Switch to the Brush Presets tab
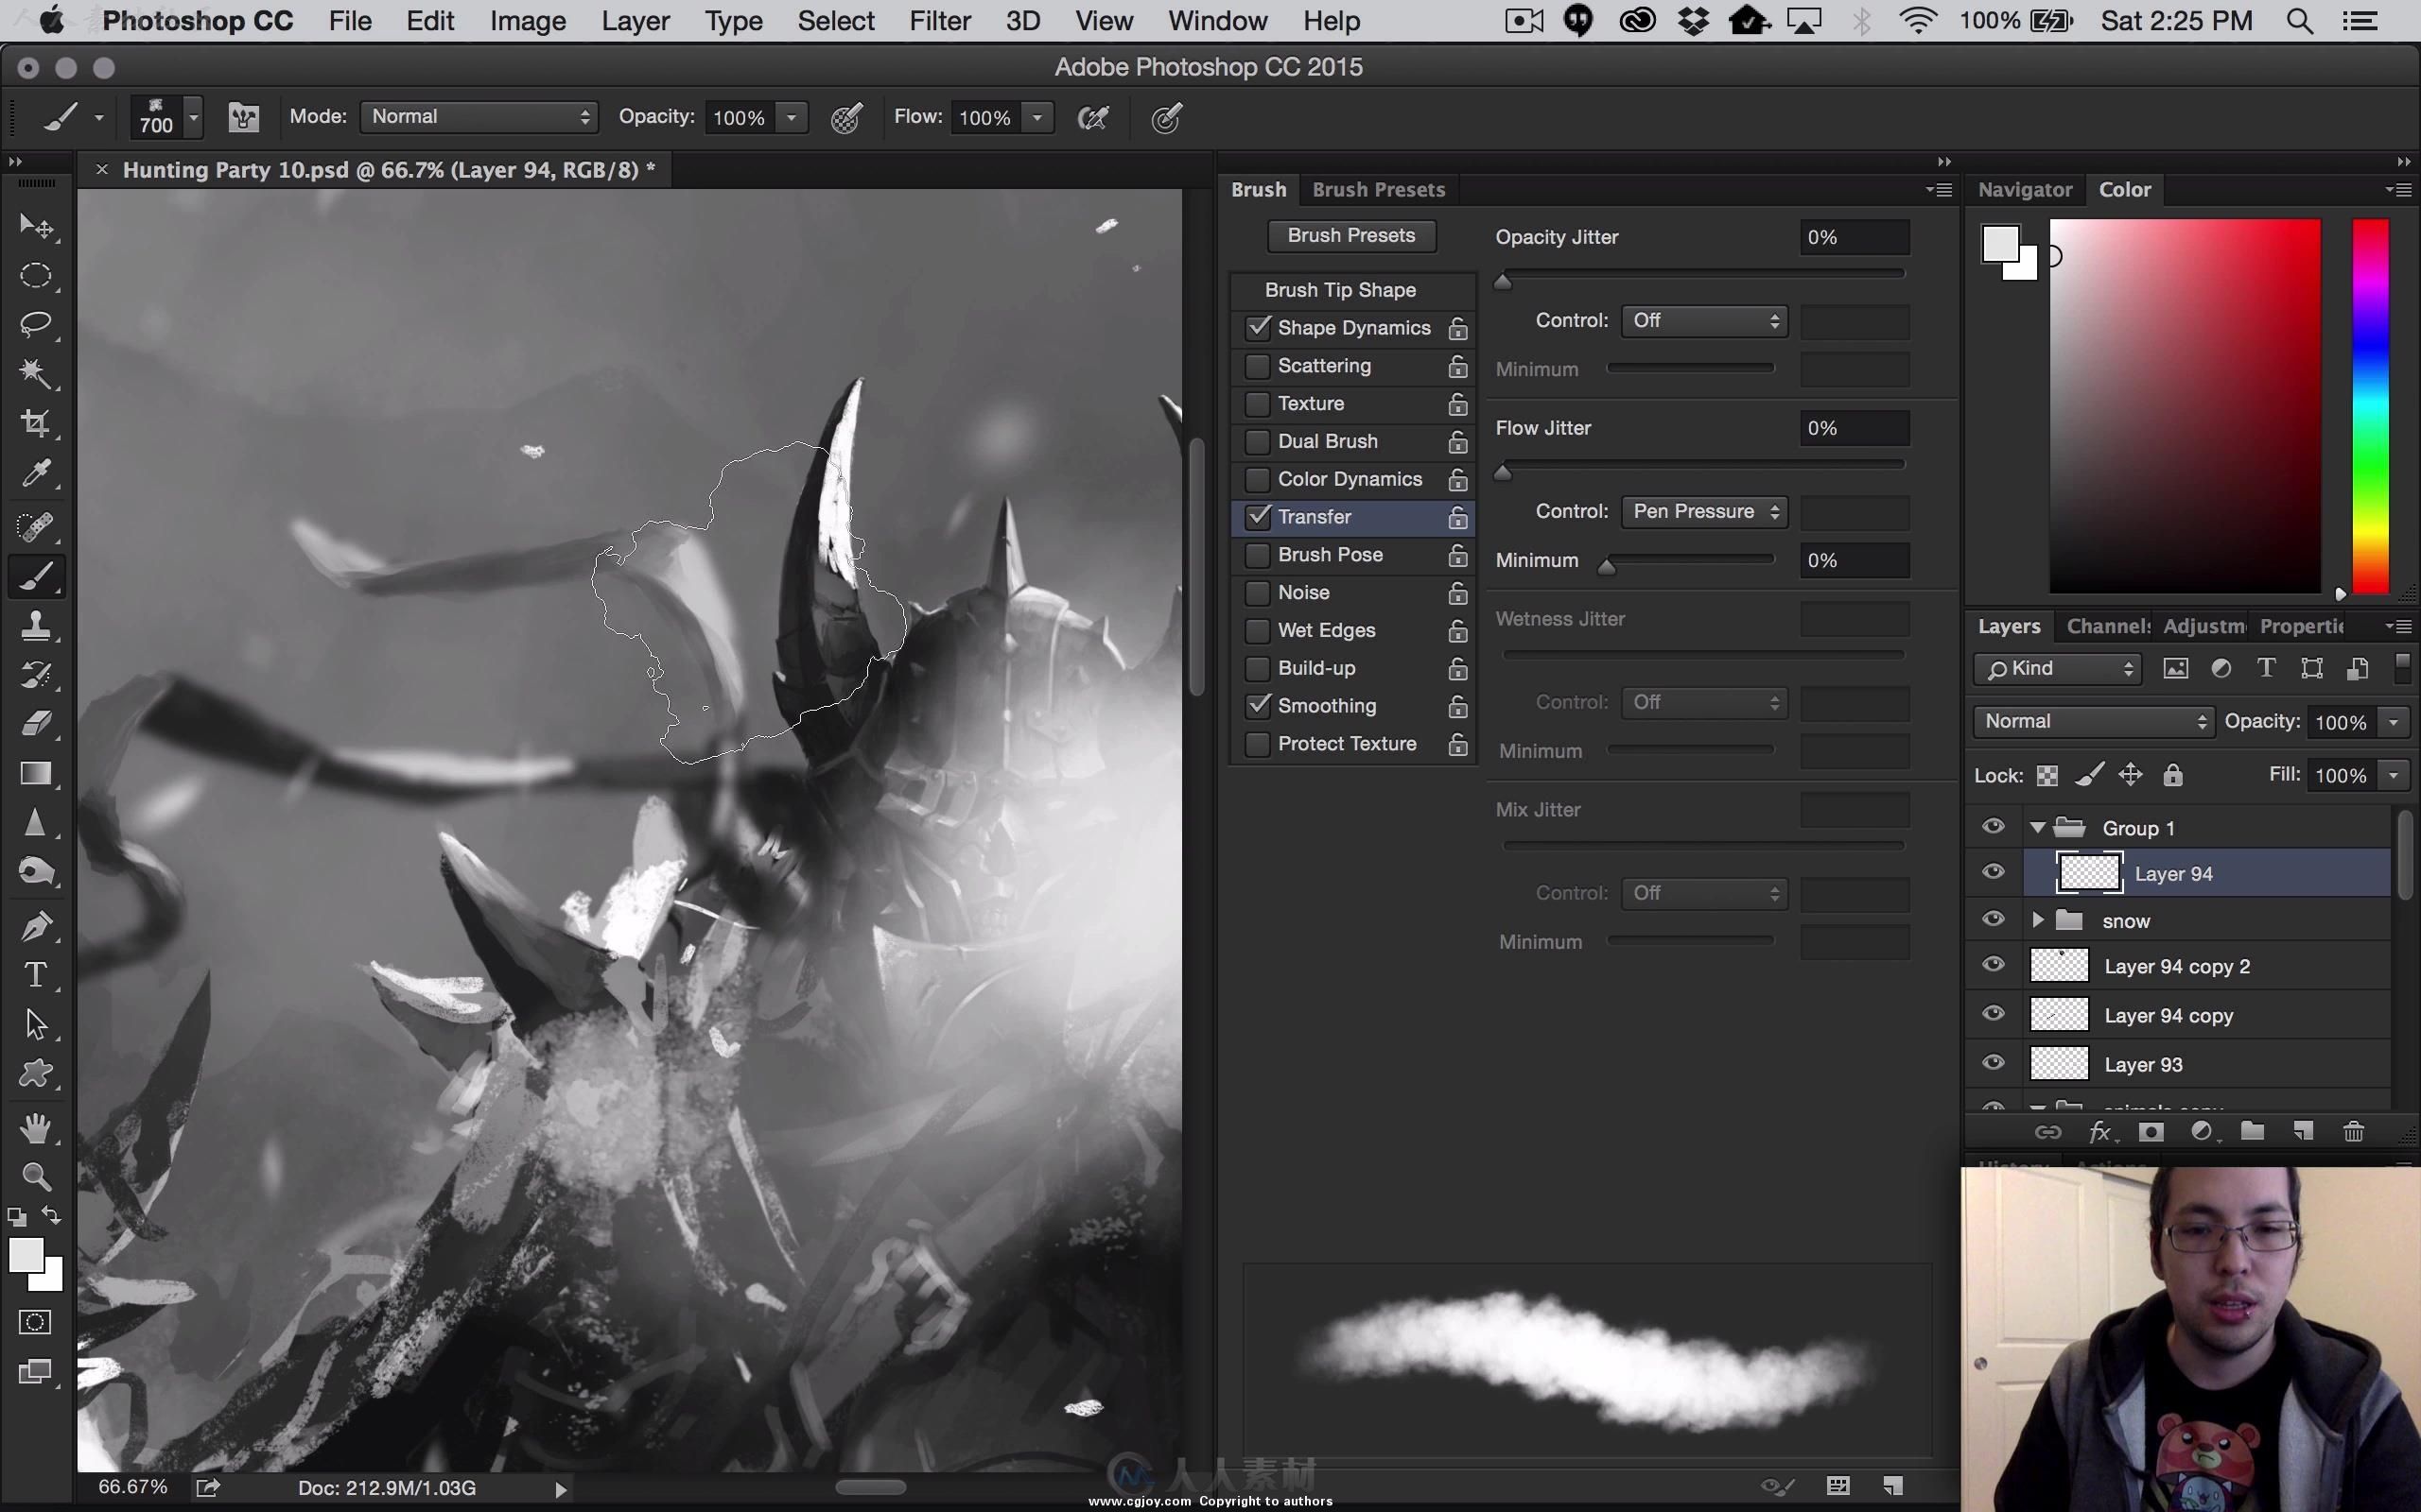Image resolution: width=2421 pixels, height=1512 pixels. [x=1378, y=189]
